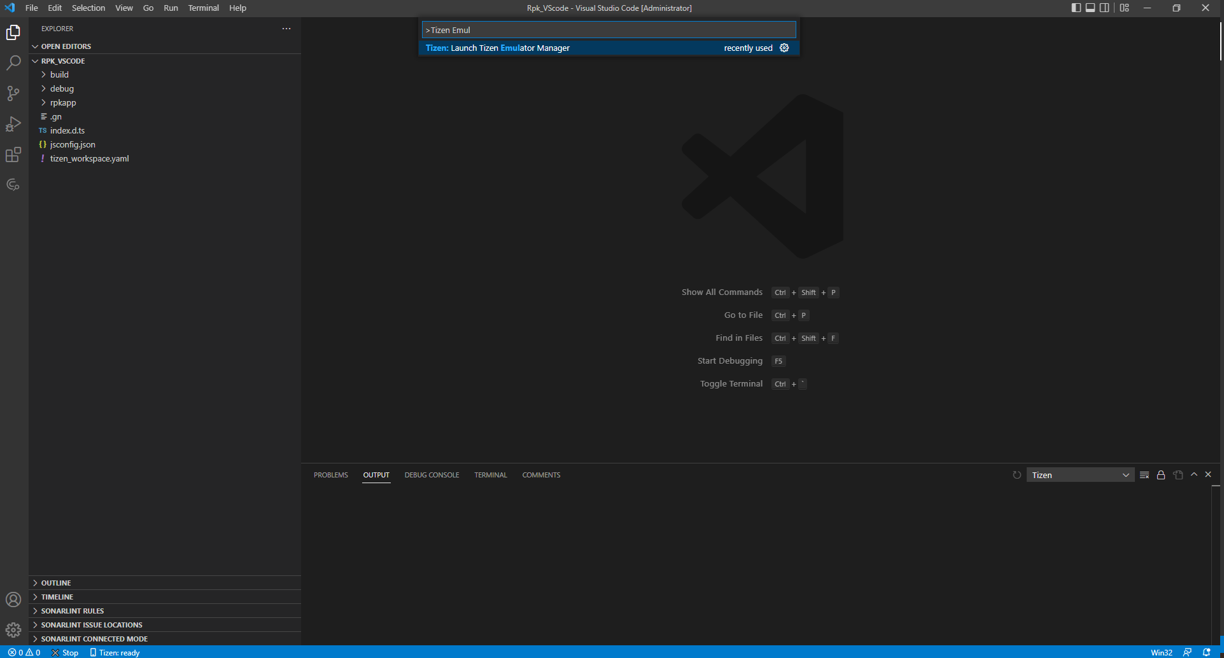Select the Search icon in the activity bar
The width and height of the screenshot is (1224, 658).
pos(13,63)
